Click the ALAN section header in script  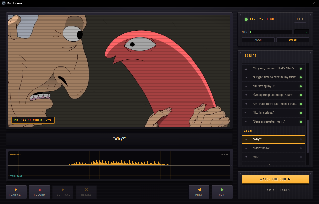coord(248,131)
